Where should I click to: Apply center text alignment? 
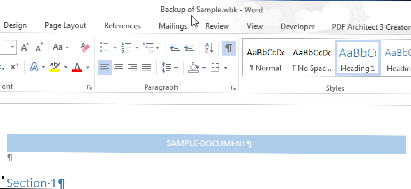tap(119, 67)
